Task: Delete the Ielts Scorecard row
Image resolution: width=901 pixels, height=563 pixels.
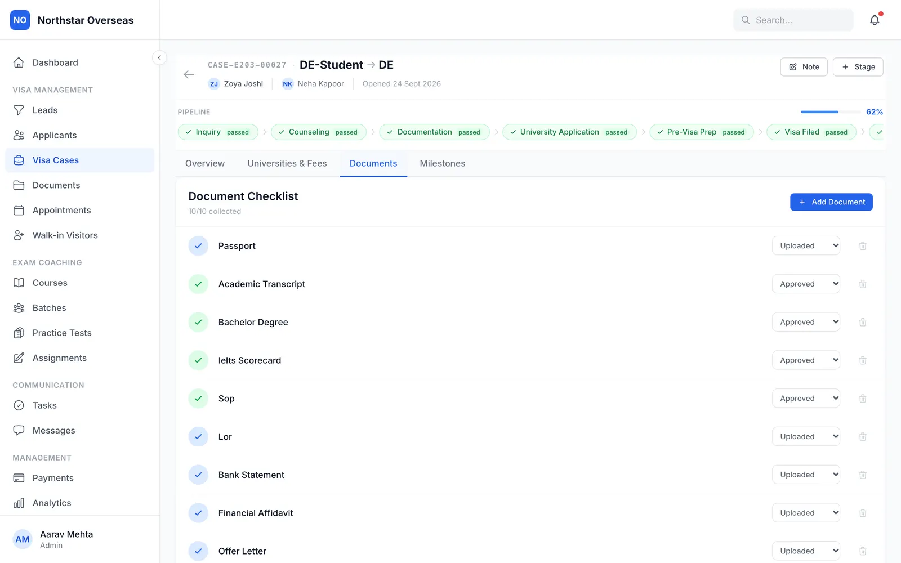Action: [x=863, y=360]
